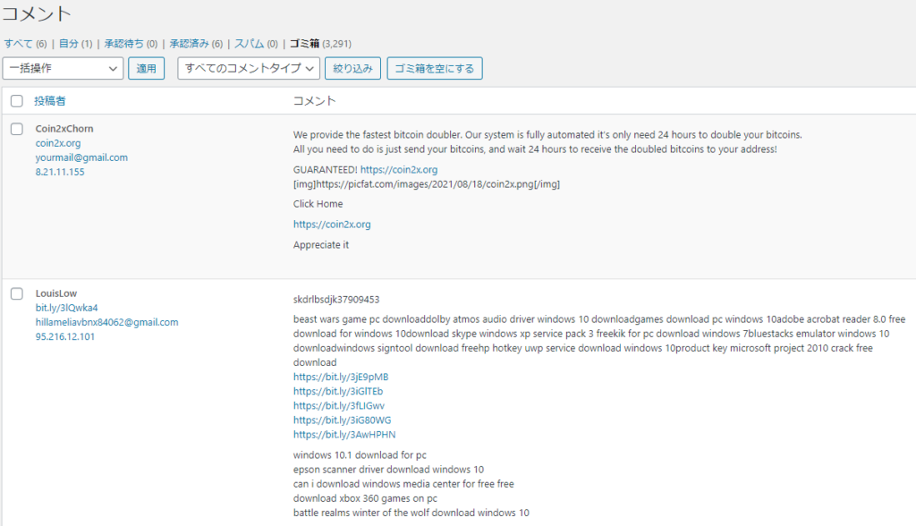The height and width of the screenshot is (526, 916).
Task: Select the ゴミ箱 filter tab
Action: [x=304, y=44]
